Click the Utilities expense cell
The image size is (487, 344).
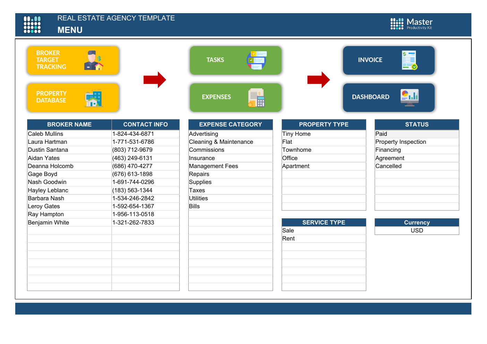click(x=231, y=199)
